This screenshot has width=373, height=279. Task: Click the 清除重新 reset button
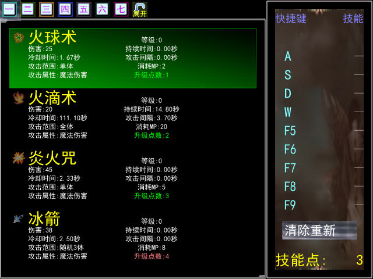coord(319,230)
